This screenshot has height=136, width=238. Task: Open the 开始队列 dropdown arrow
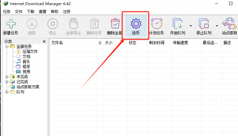coord(191,26)
